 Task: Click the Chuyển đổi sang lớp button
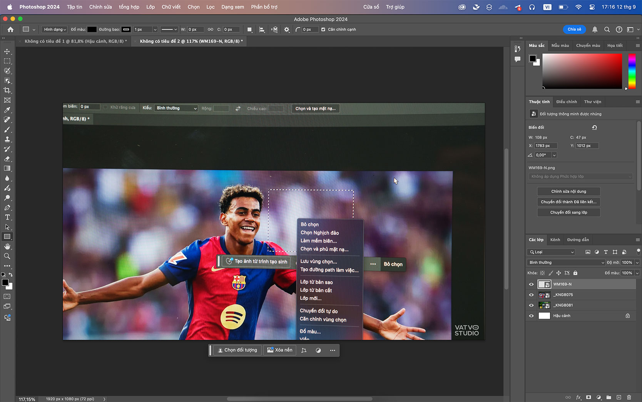click(568, 213)
